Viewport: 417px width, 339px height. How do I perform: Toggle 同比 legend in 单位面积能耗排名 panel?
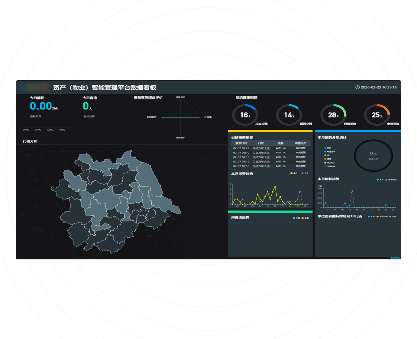[x=393, y=217]
